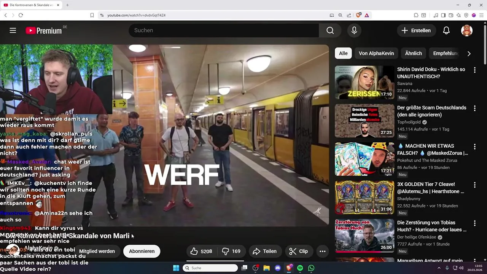Dislike the video with thumbs down
Screen dimensions: 487x274
point(231,251)
